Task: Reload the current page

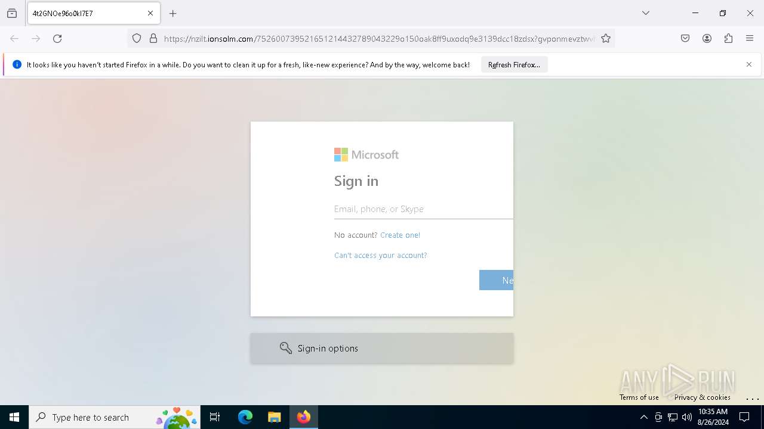Action: (x=57, y=39)
